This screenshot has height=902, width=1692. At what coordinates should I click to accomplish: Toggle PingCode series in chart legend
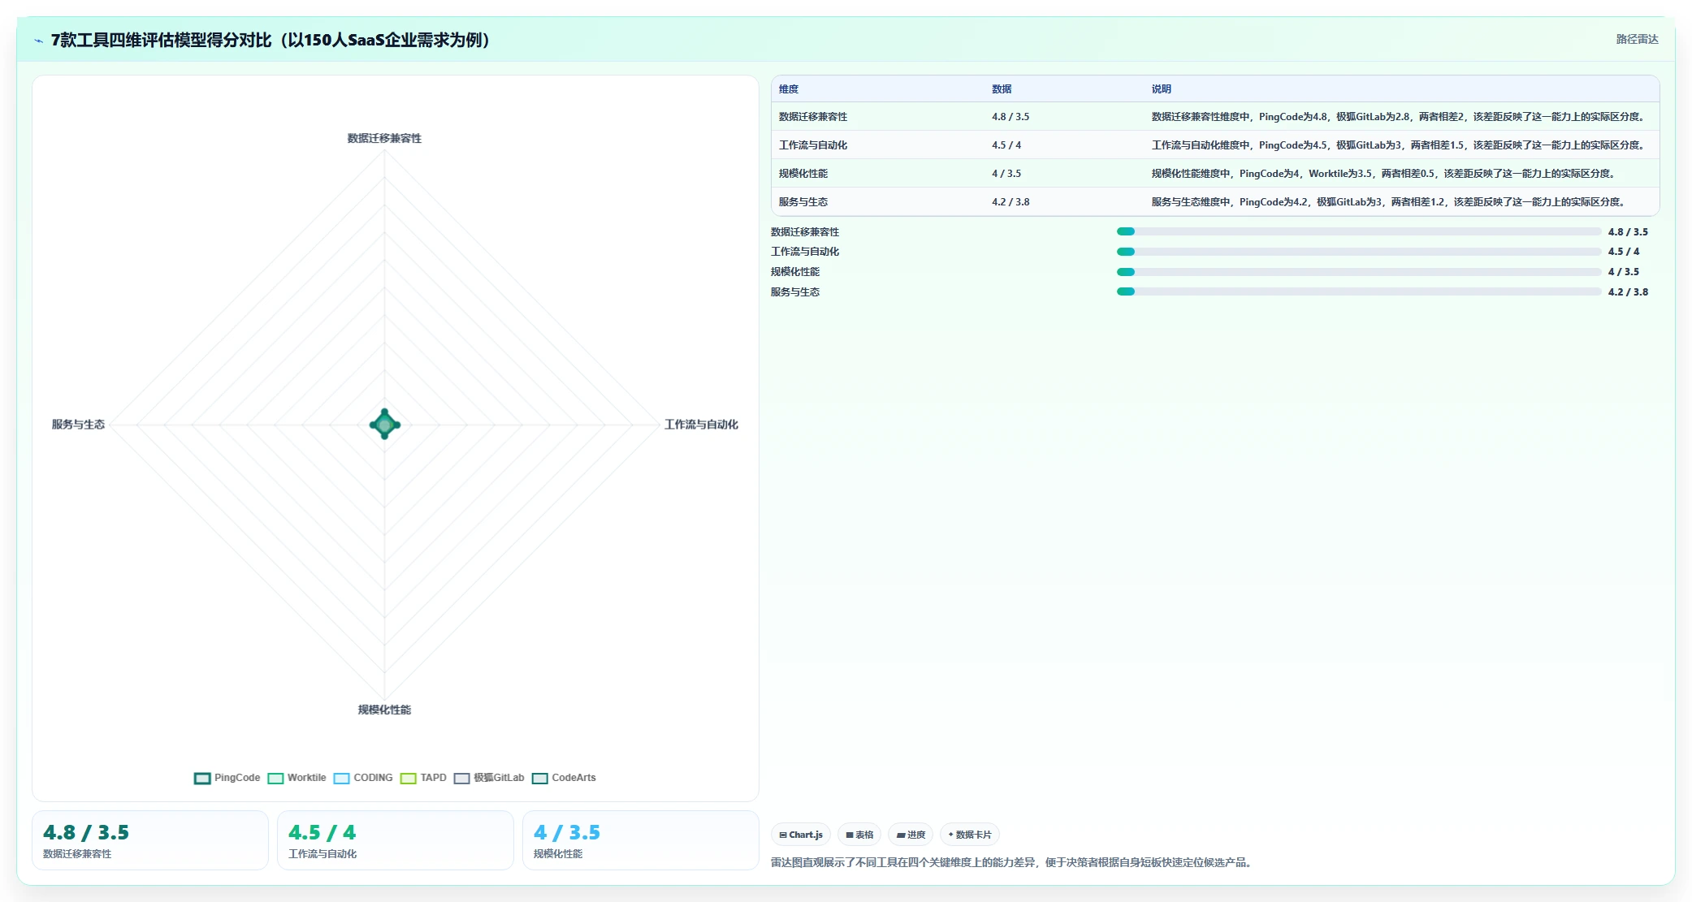[x=227, y=778]
